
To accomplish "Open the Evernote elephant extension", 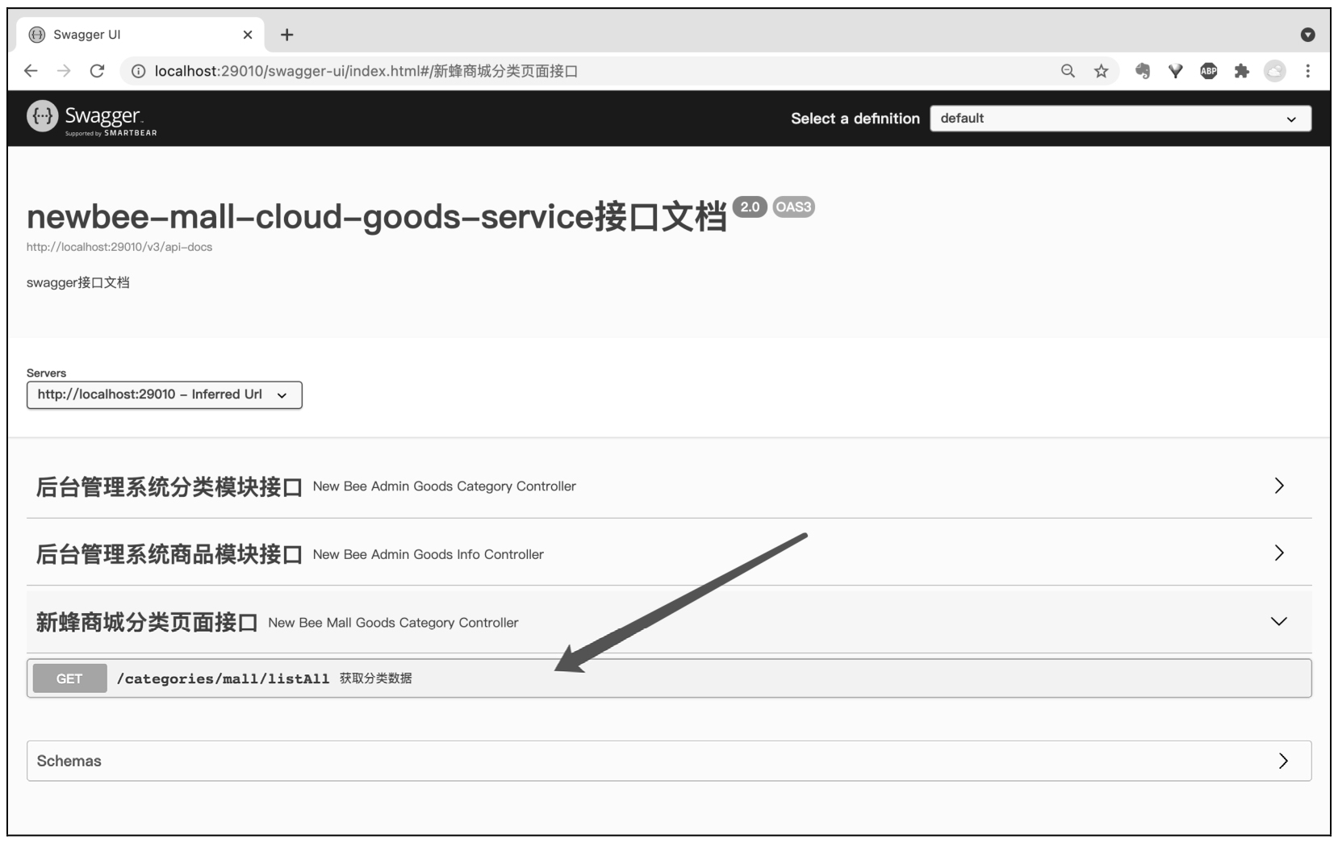I will coord(1142,71).
